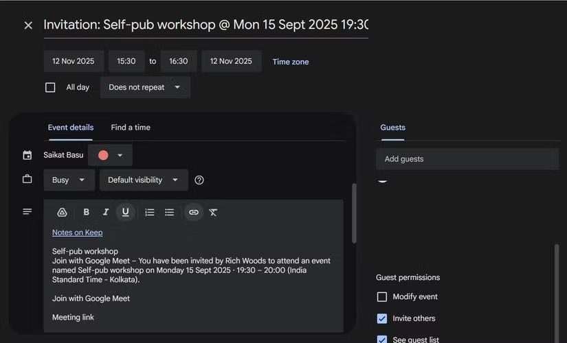Click the description lines icon
567x343 pixels.
coord(27,211)
